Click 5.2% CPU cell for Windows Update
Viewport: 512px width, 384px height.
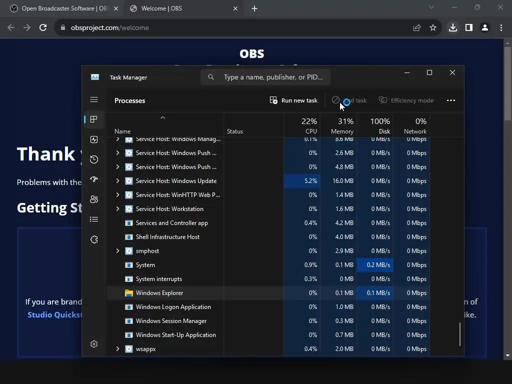[x=302, y=181]
